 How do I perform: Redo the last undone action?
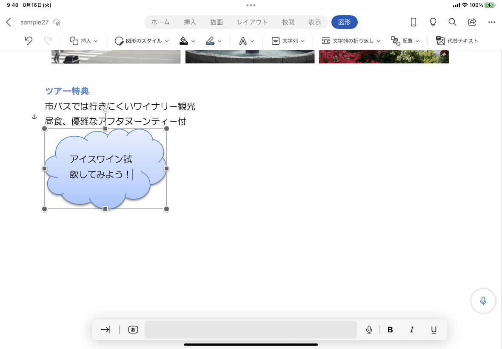48,41
